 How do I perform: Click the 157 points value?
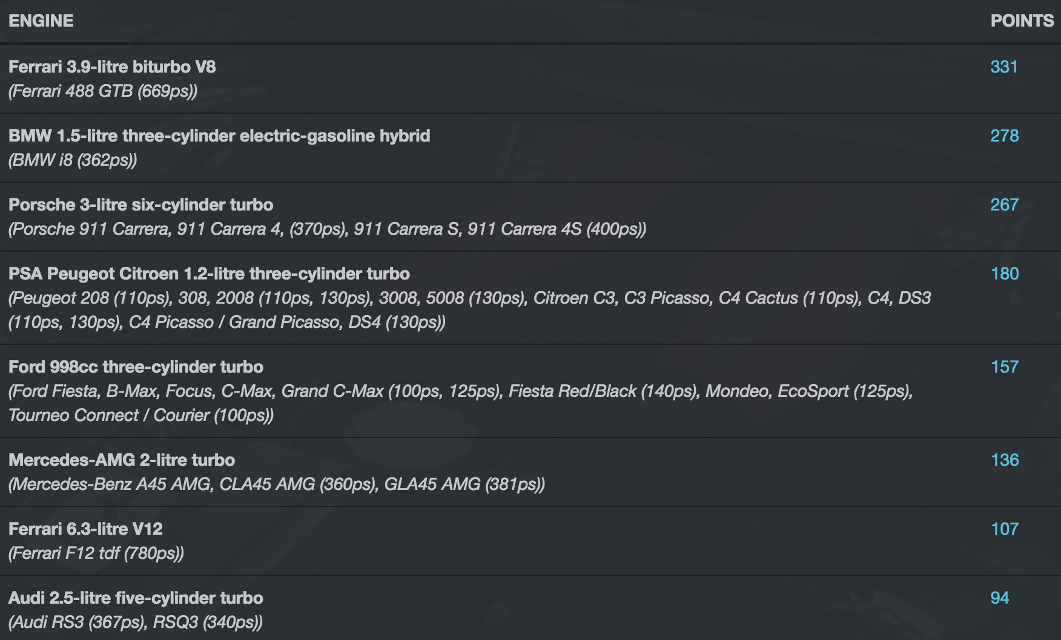click(x=1005, y=367)
